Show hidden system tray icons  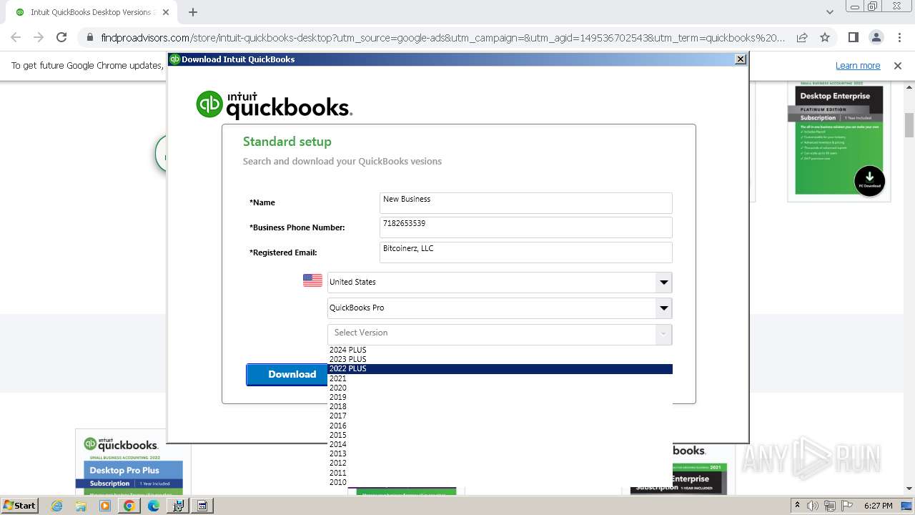[x=798, y=506]
